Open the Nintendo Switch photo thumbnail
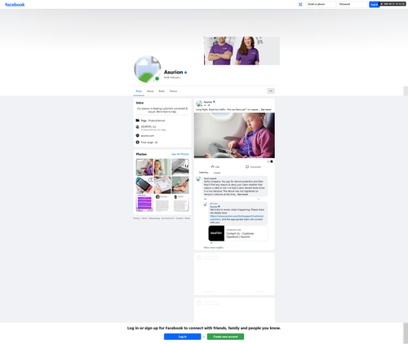Viewport: 408px width, 344px height. point(144,185)
